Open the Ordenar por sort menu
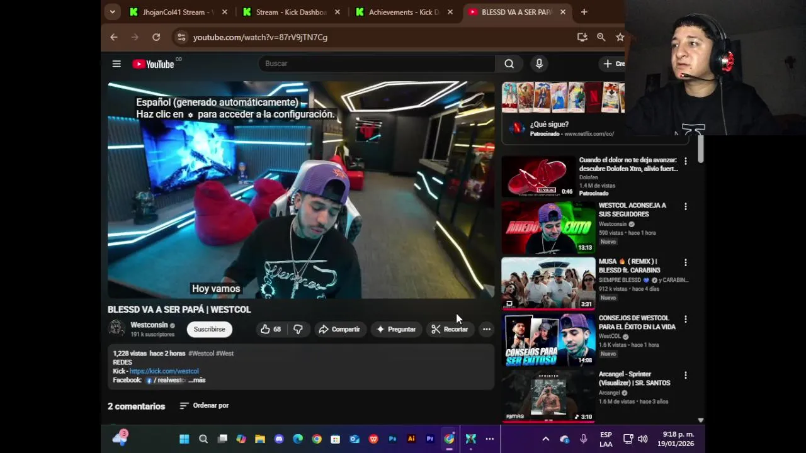This screenshot has width=806, height=453. pos(204,406)
